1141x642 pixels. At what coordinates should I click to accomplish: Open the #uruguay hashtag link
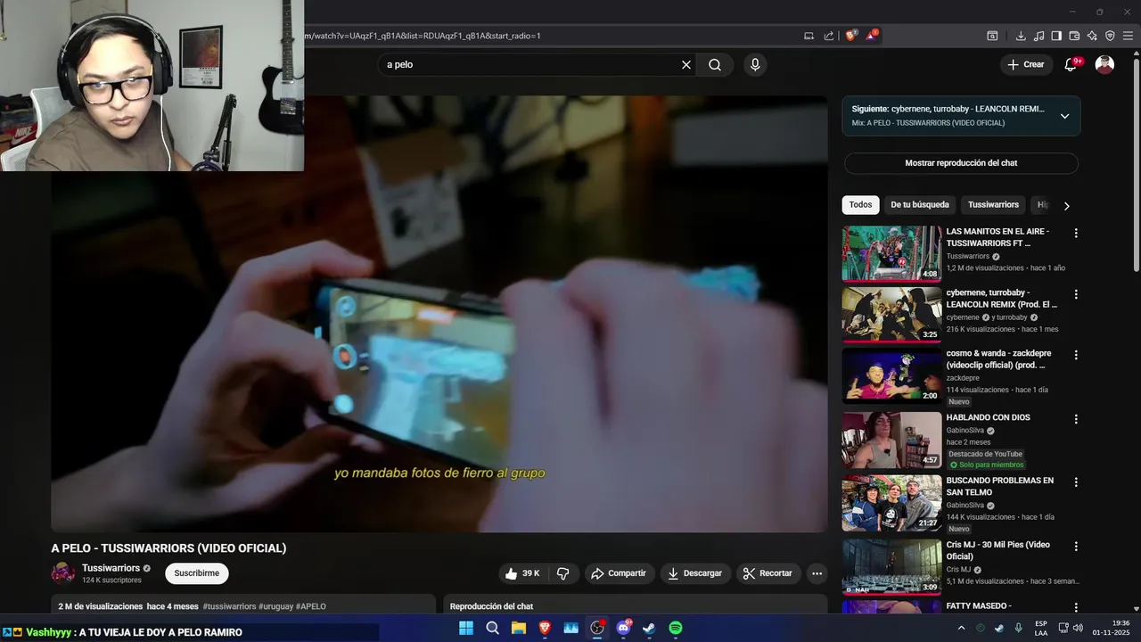276,606
